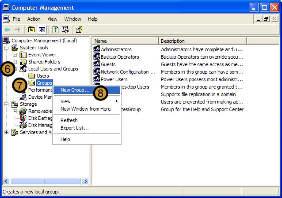Click the Help toolbar icon
This screenshot has height=198, width=282.
pyautogui.click(x=79, y=29)
